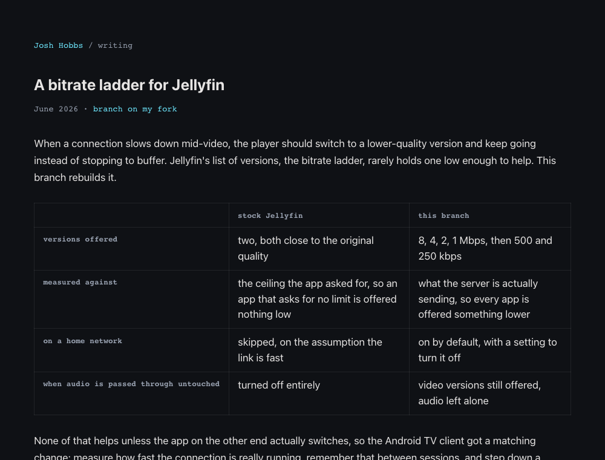Open the Josh Hobbs home link

[58, 45]
